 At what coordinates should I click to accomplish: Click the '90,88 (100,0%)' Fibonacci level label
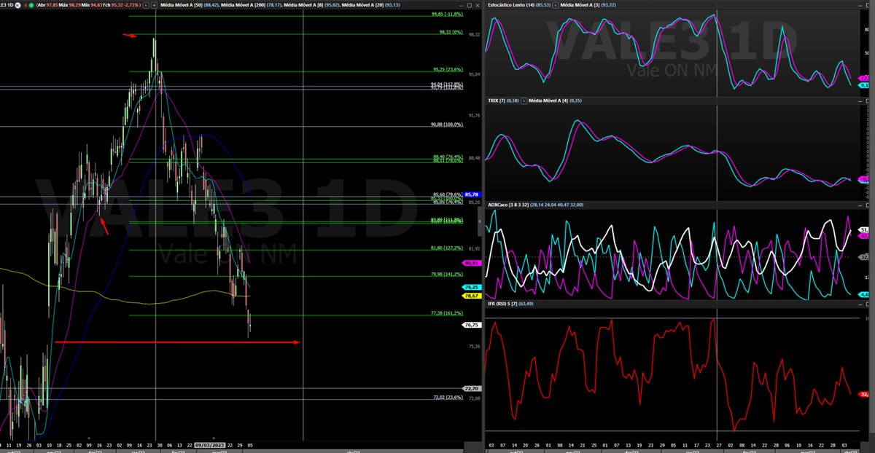446,125
